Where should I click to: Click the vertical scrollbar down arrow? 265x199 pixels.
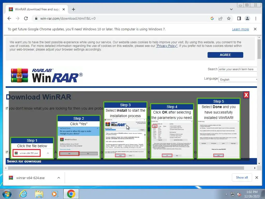pos(259,164)
